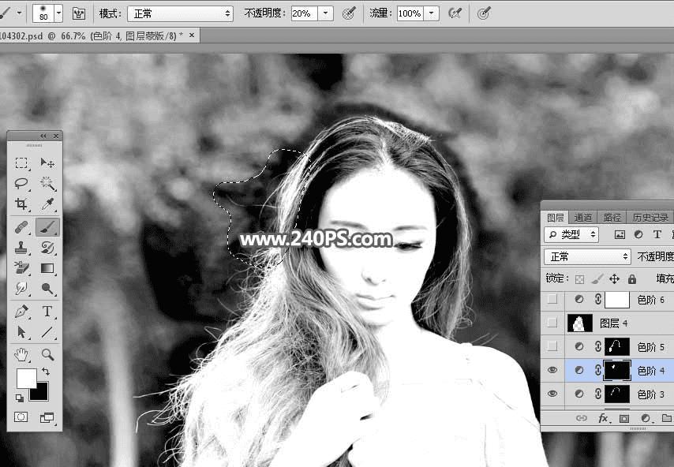Expand the opacity 20% dropdown arrow
This screenshot has height=467, width=674.
325,13
